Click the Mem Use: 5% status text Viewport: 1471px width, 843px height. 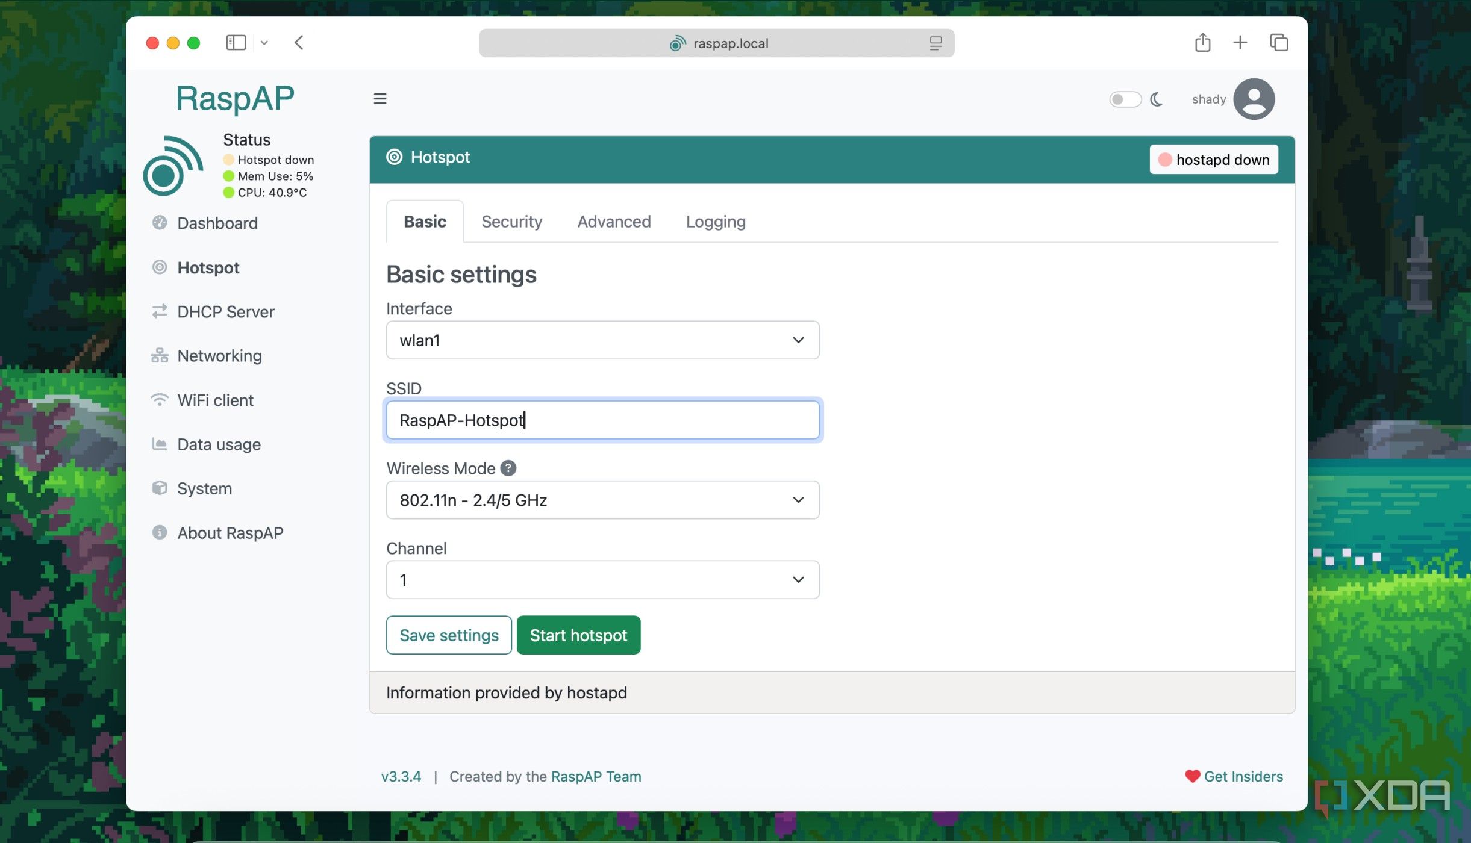(x=275, y=176)
